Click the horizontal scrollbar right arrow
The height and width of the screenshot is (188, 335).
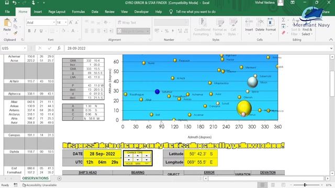(328, 179)
